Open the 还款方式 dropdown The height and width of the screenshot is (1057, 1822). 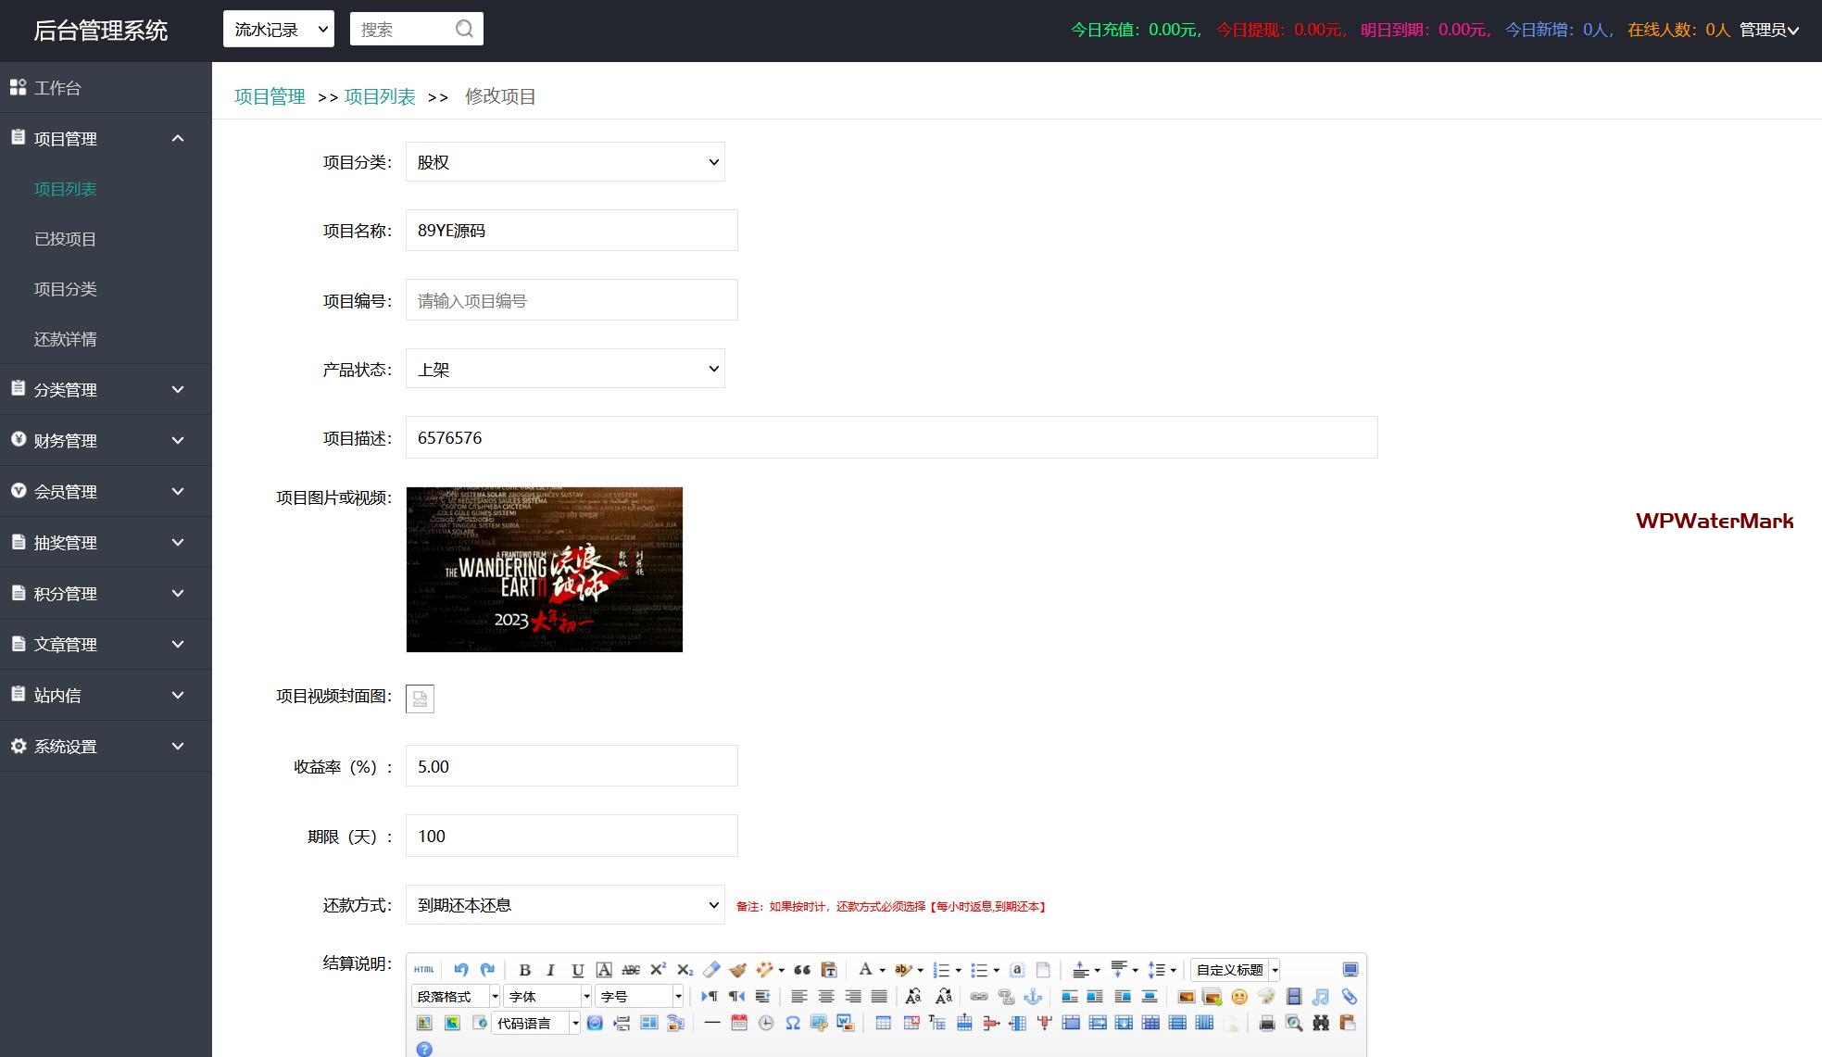[565, 905]
